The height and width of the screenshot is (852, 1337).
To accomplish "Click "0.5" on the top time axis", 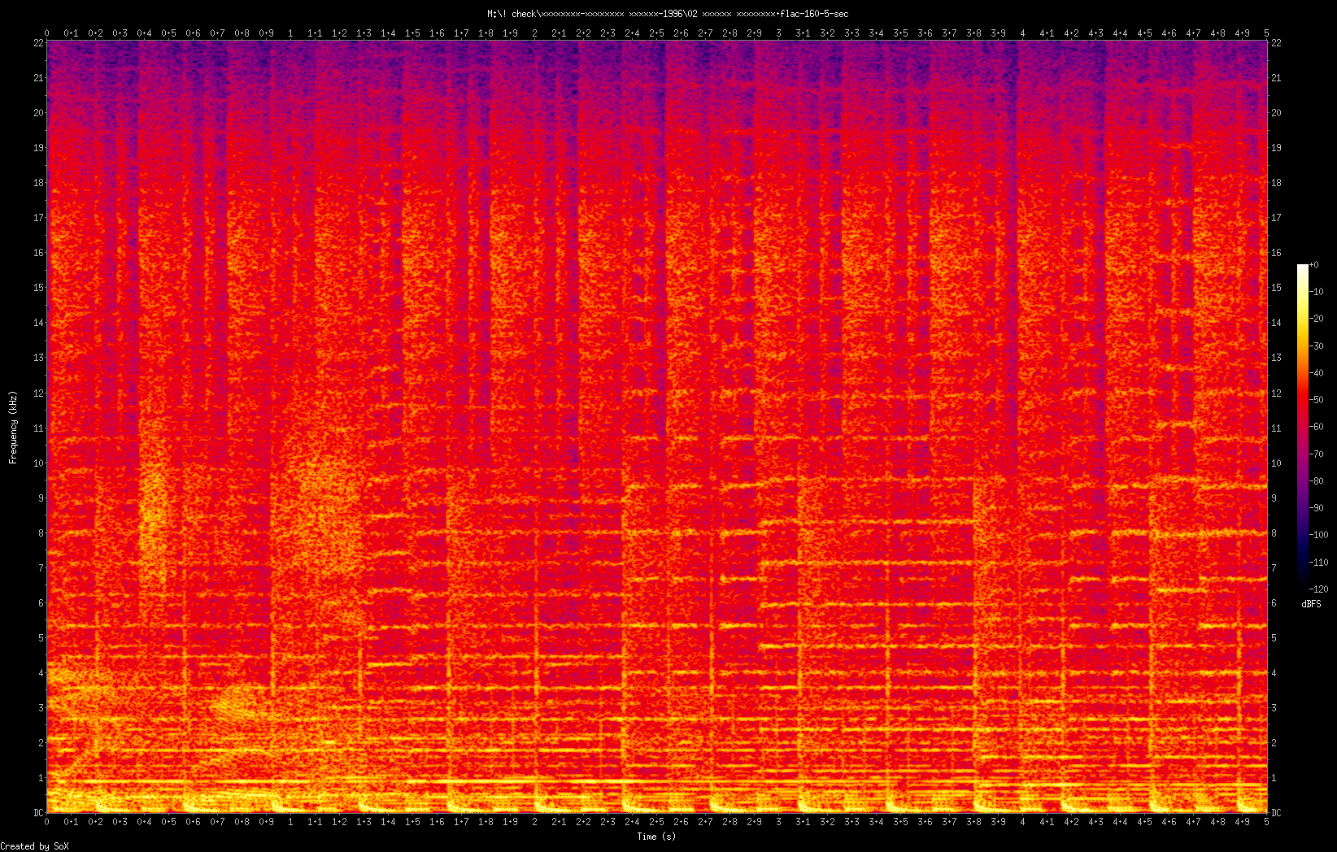I will click(169, 33).
